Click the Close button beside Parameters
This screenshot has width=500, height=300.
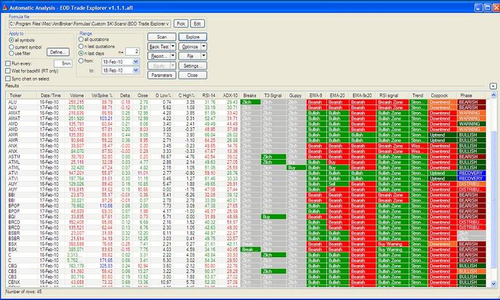click(192, 75)
